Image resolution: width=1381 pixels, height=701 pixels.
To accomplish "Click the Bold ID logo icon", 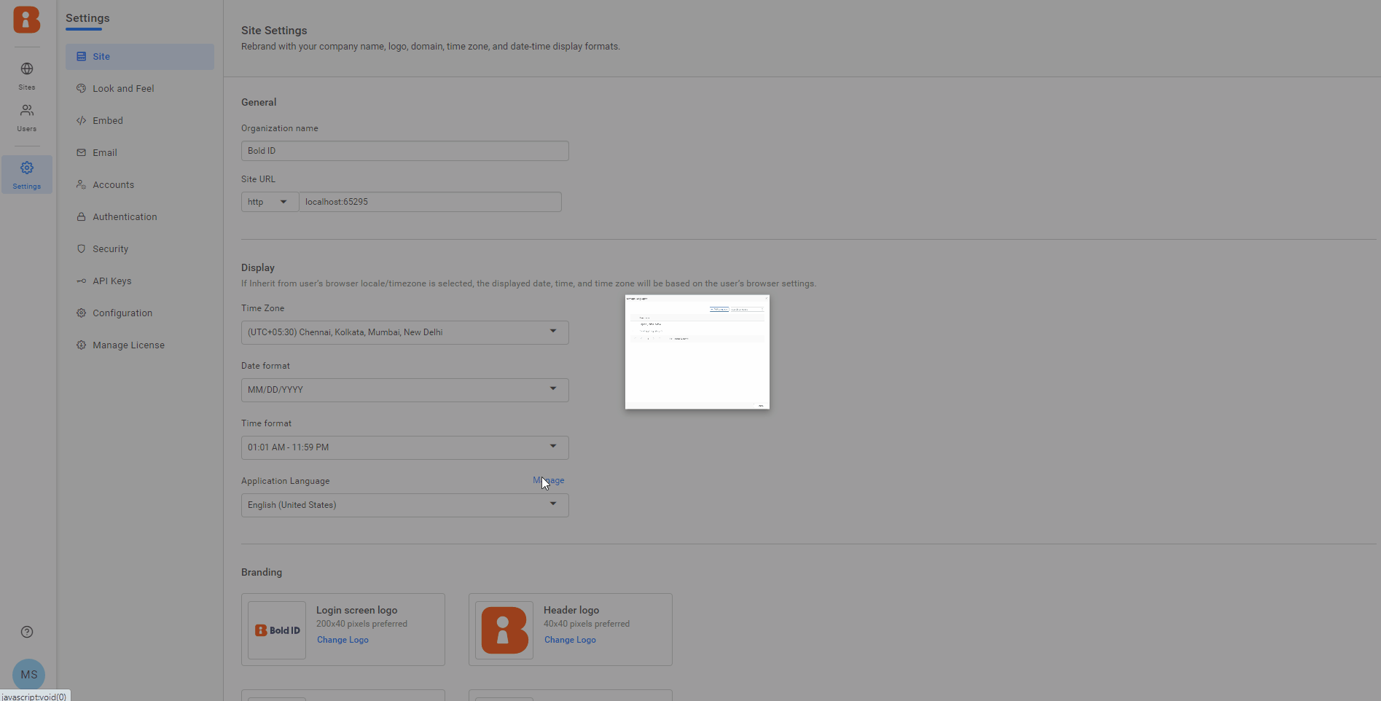I will [27, 20].
